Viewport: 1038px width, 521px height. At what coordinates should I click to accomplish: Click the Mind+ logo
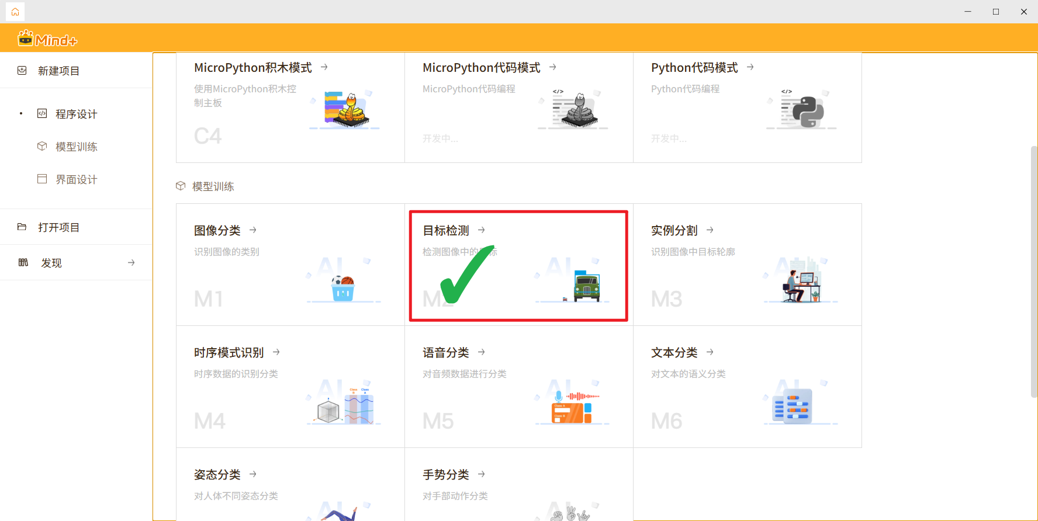point(47,39)
